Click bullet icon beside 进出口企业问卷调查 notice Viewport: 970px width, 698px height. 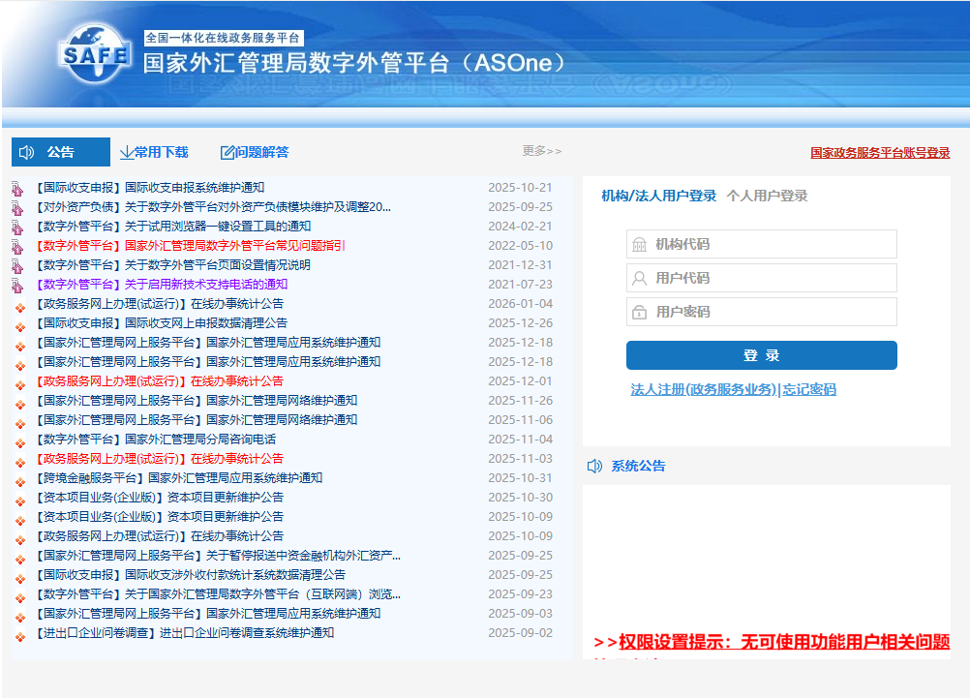pos(20,637)
